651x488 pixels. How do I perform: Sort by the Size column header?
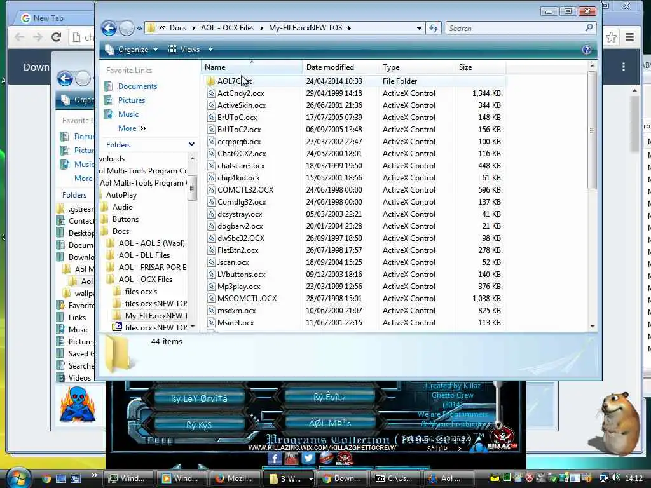click(x=481, y=67)
